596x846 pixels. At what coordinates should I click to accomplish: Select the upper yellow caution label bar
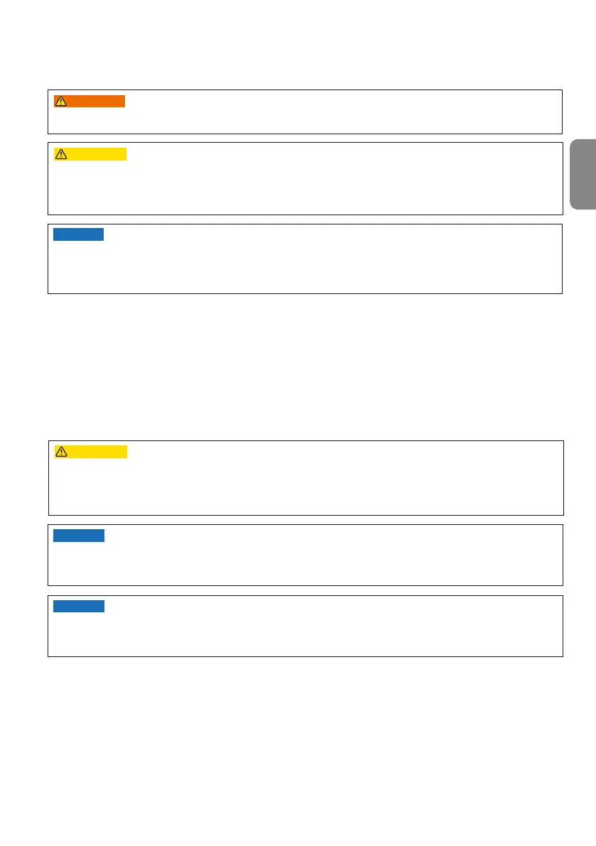coord(90,154)
